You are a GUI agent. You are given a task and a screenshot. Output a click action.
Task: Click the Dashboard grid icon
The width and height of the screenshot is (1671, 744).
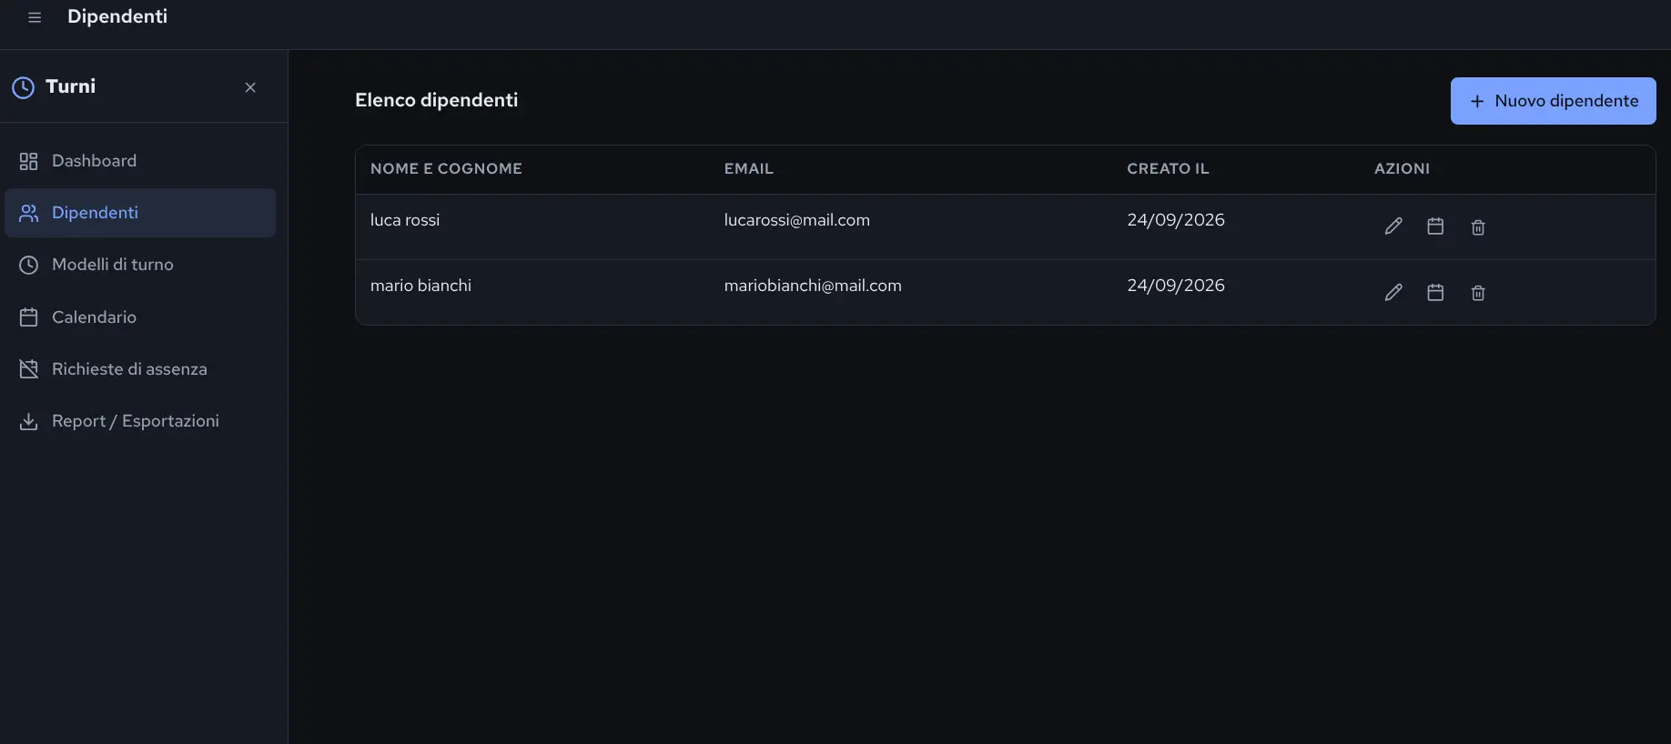point(29,161)
